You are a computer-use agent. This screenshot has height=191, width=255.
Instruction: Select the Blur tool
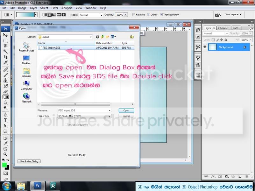[x=5, y=103]
